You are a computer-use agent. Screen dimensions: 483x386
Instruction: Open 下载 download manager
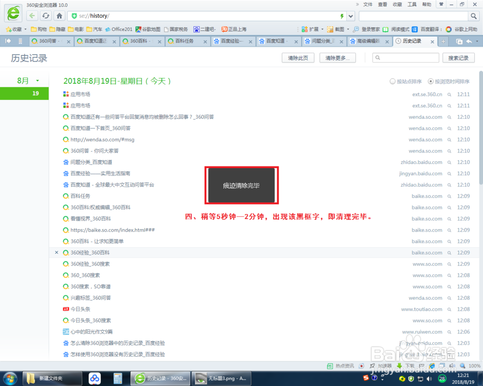click(x=405, y=366)
